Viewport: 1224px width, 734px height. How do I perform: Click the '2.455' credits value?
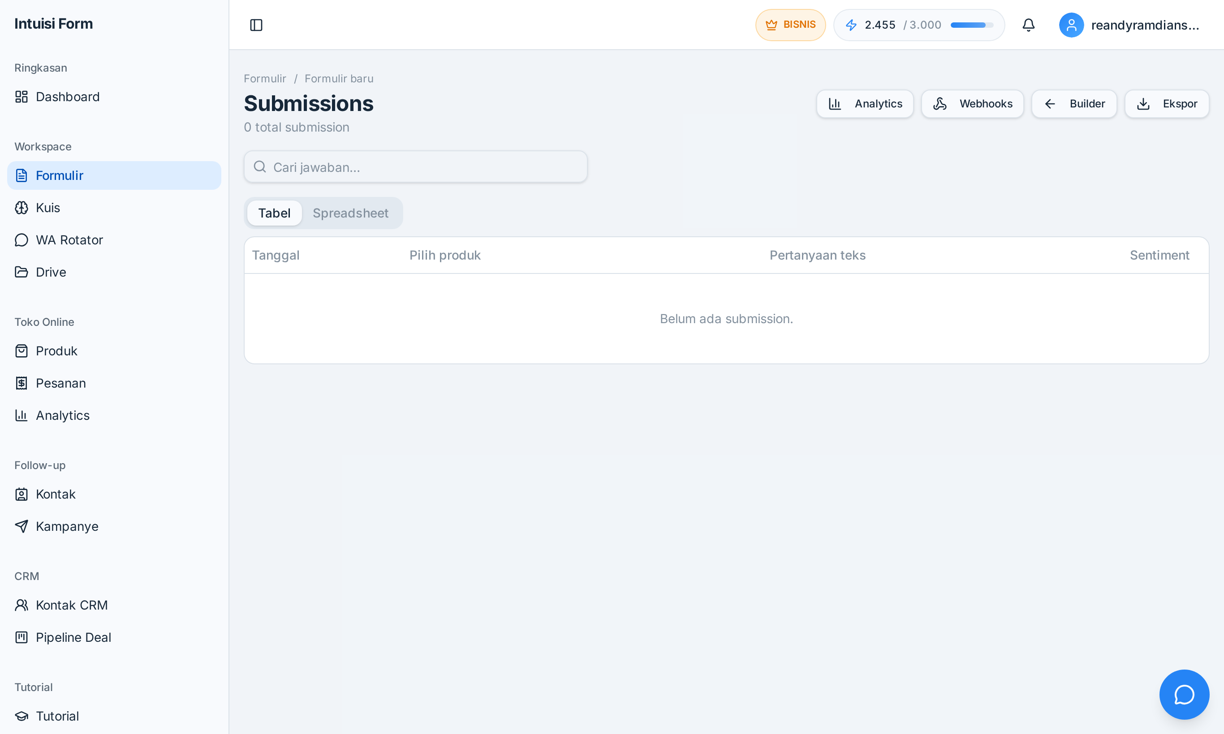(880, 25)
